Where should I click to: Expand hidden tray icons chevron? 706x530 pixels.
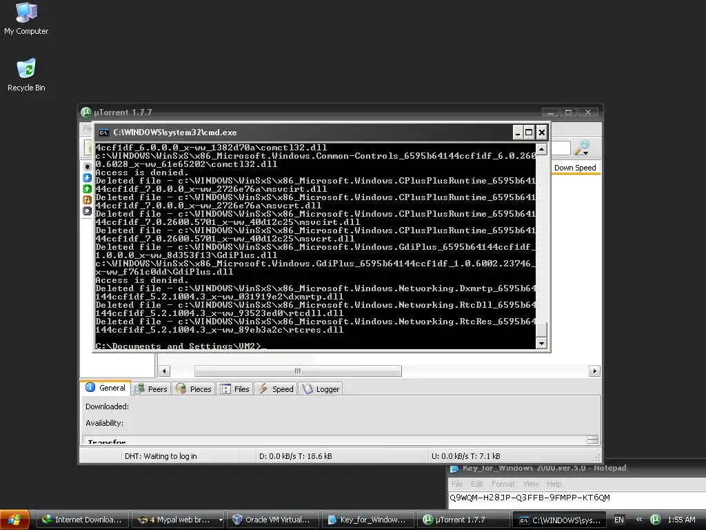639,520
